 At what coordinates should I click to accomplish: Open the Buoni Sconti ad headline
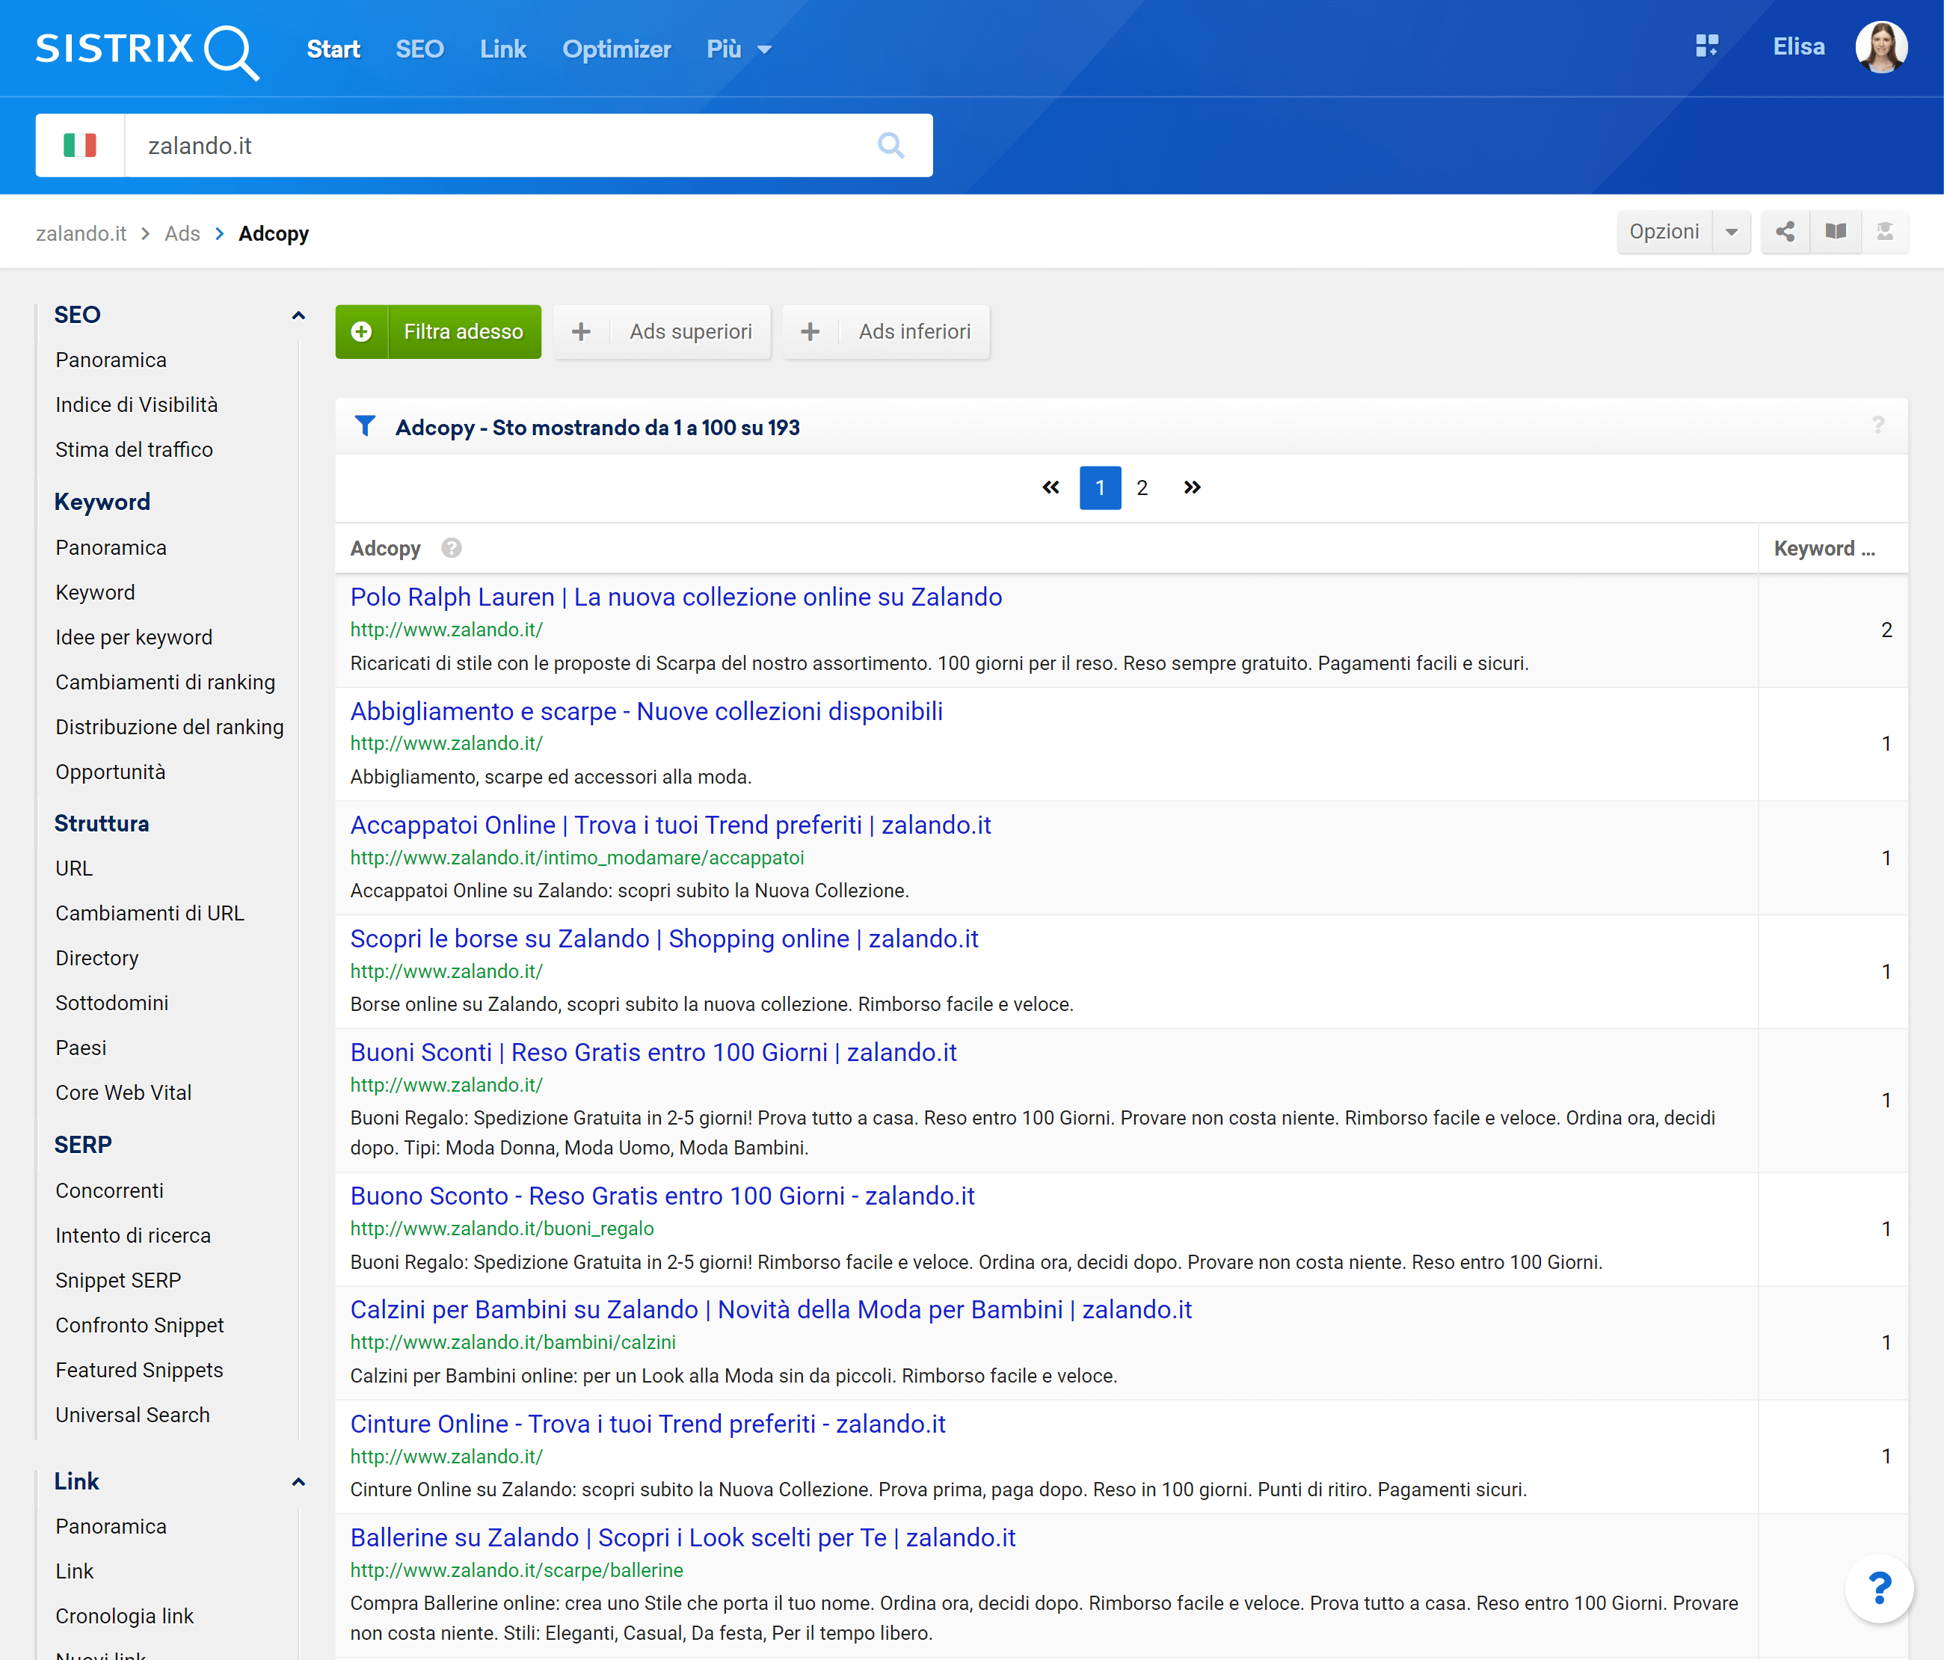pos(653,1052)
